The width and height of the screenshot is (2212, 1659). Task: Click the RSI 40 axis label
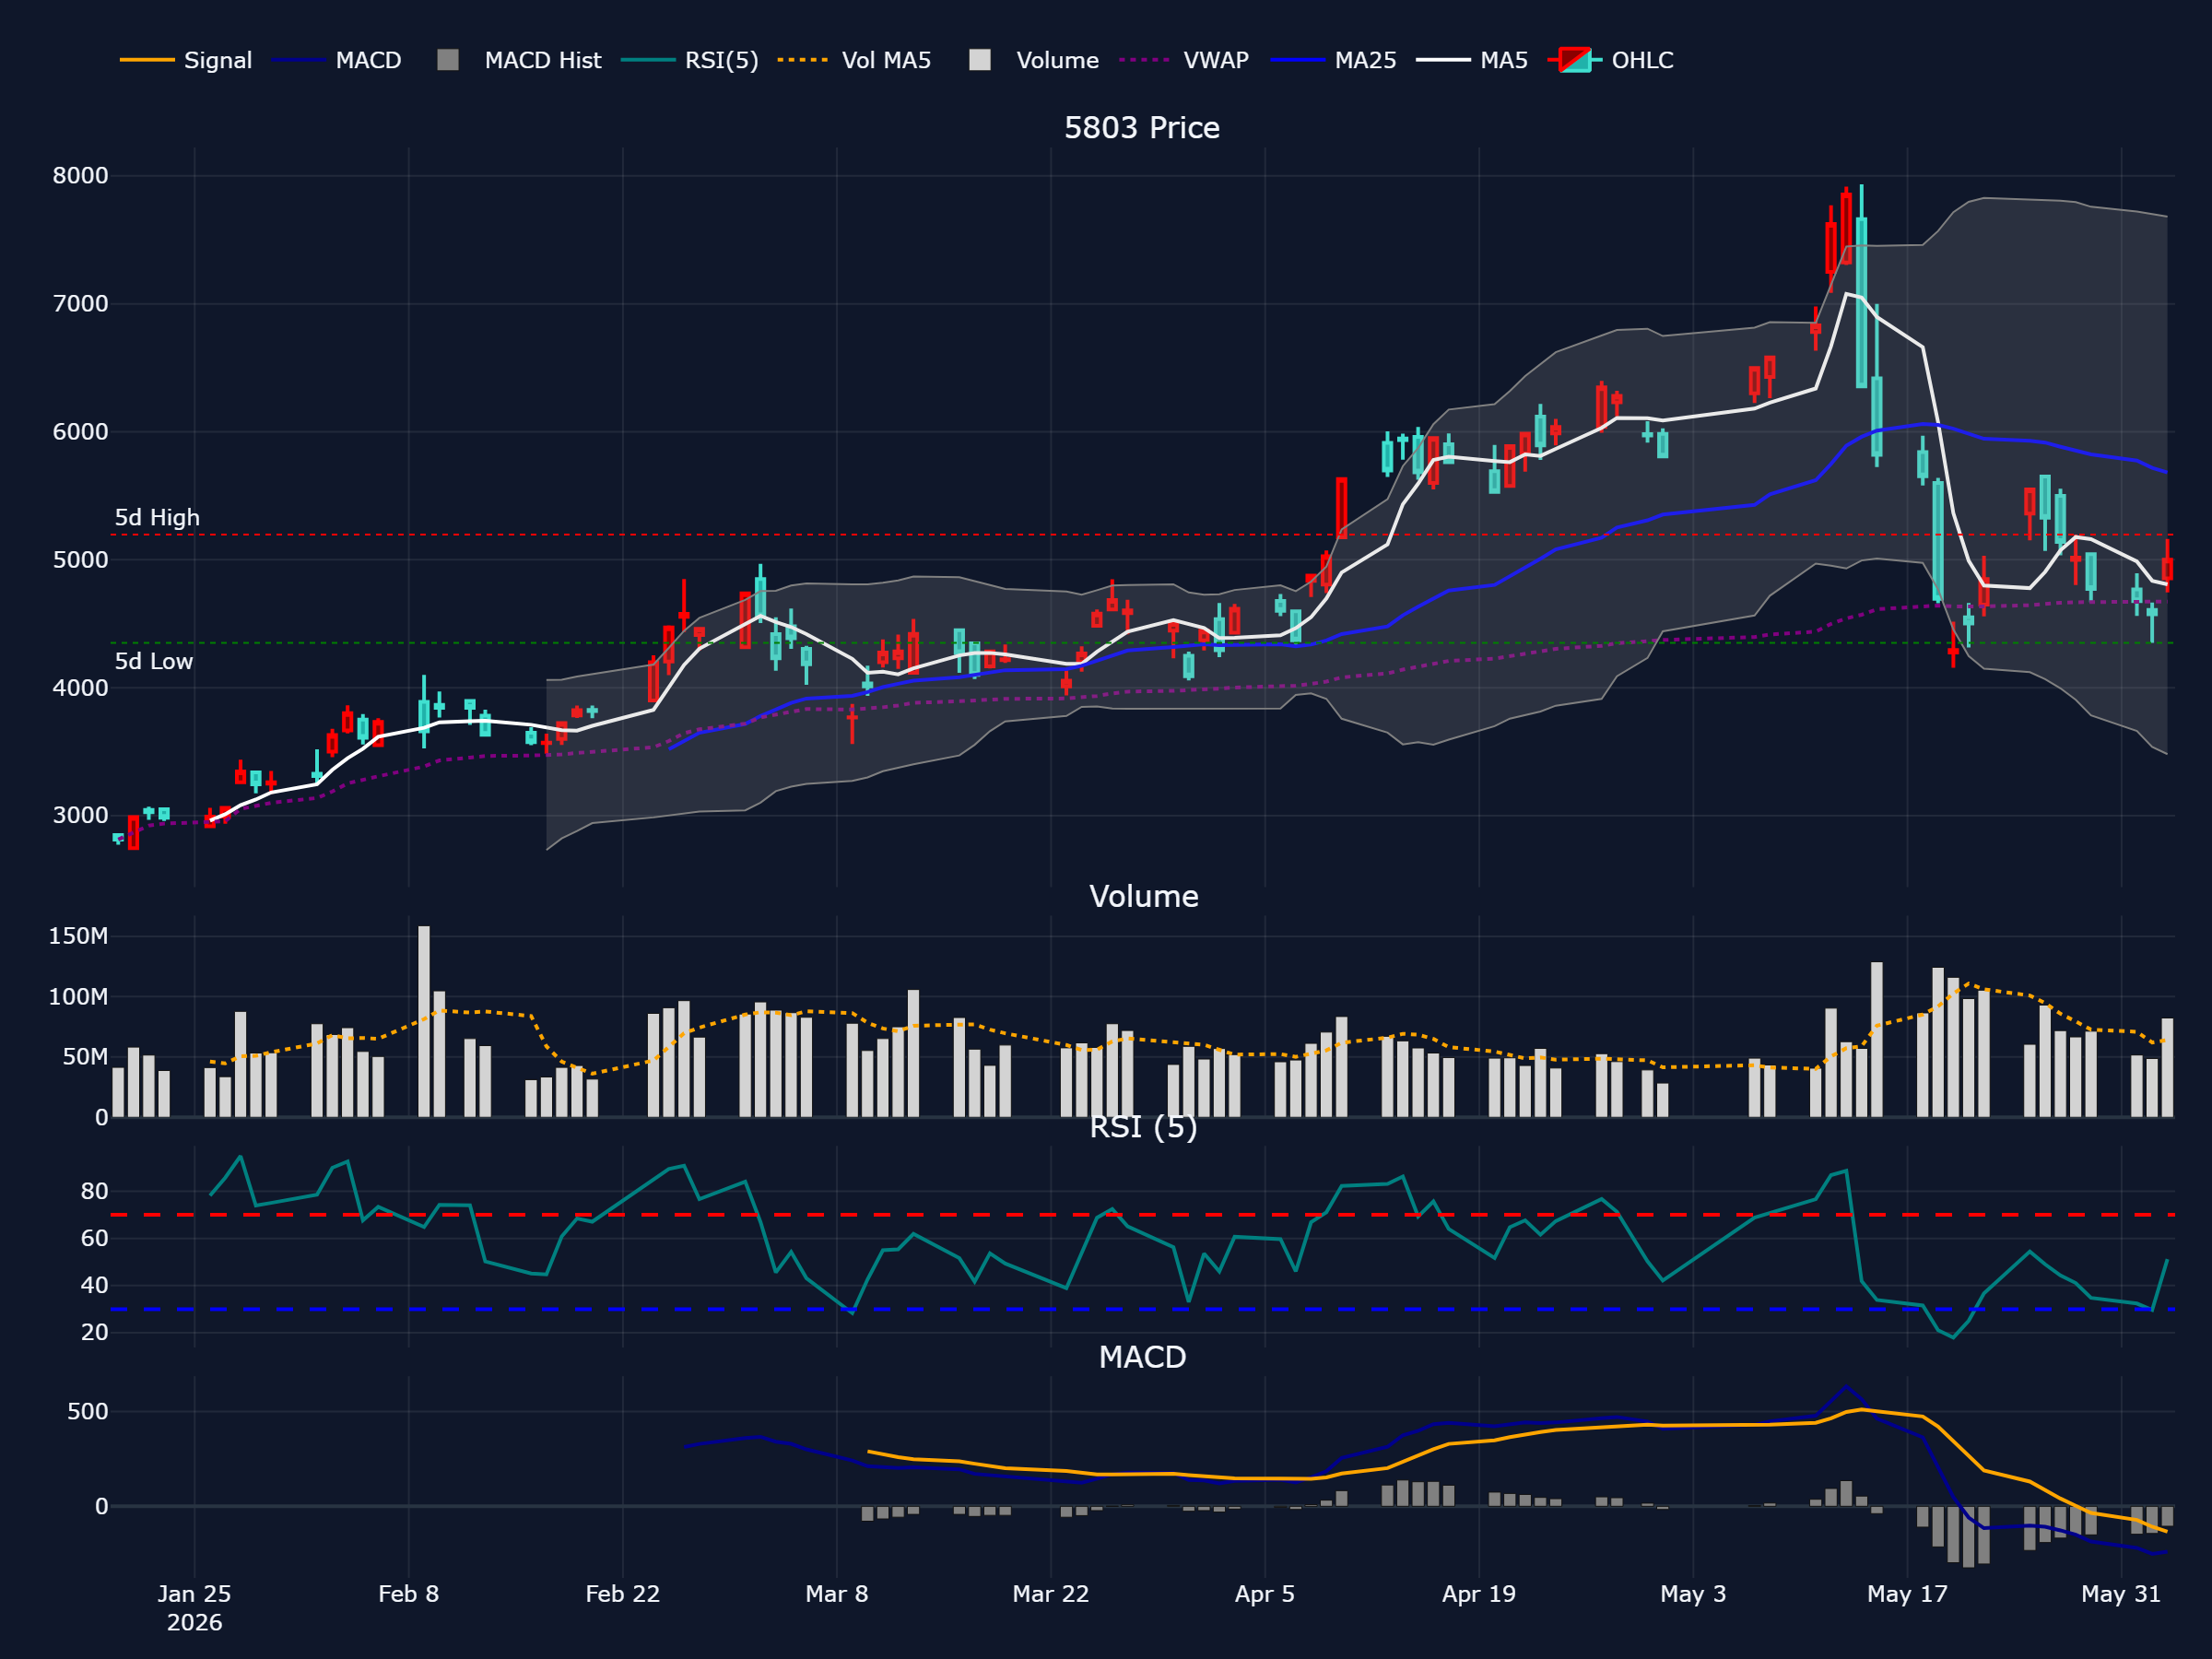click(94, 1285)
